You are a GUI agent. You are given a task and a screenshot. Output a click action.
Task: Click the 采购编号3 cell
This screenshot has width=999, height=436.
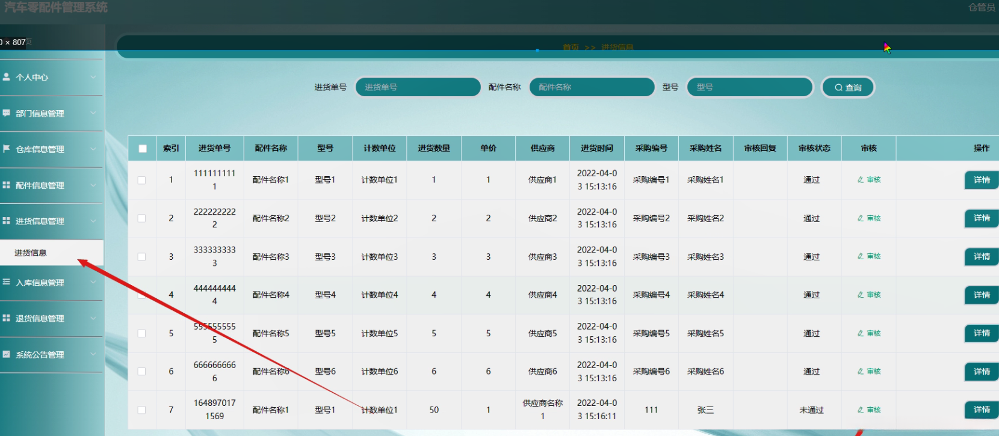point(651,257)
